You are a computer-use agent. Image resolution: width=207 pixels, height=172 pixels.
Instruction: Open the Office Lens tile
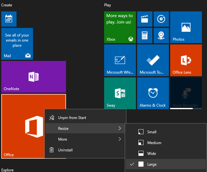click(x=186, y=60)
